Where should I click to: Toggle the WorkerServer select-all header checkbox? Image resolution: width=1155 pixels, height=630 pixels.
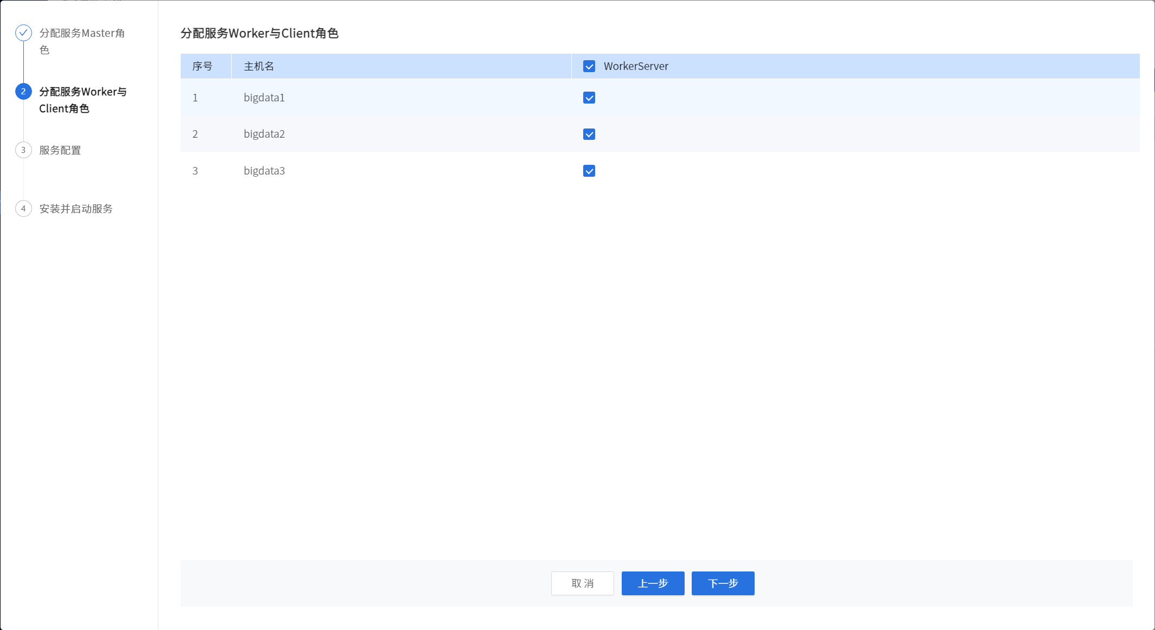point(589,66)
